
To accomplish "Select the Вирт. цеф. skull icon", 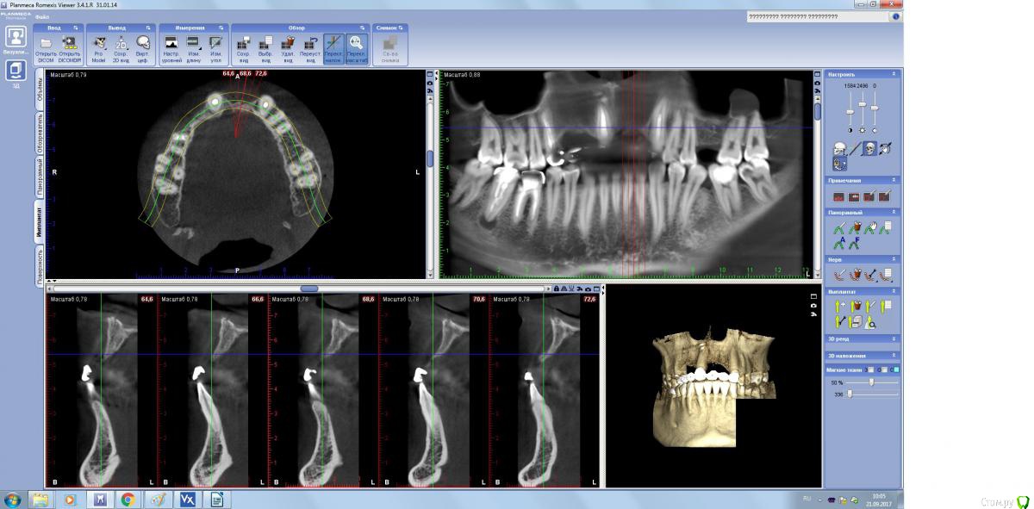I will tap(143, 43).
